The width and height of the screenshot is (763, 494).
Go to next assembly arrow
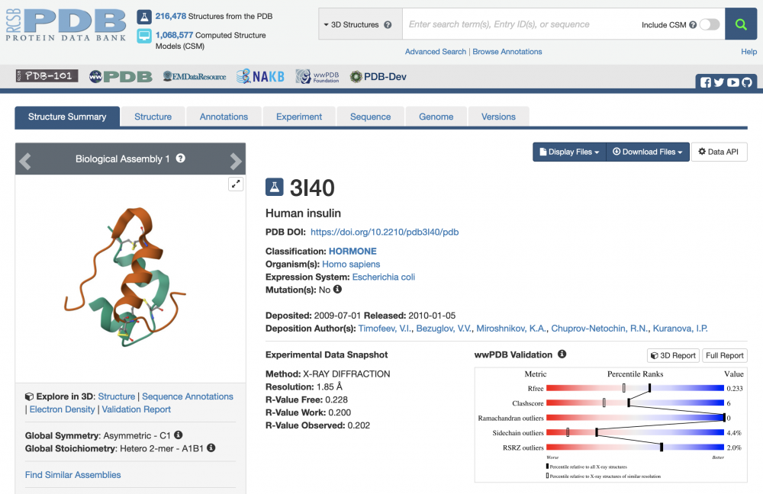(x=236, y=161)
